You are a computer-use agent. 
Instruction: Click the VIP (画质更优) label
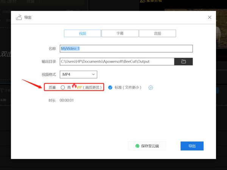tap(89, 87)
